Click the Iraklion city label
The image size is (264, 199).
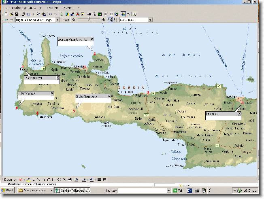232,97
